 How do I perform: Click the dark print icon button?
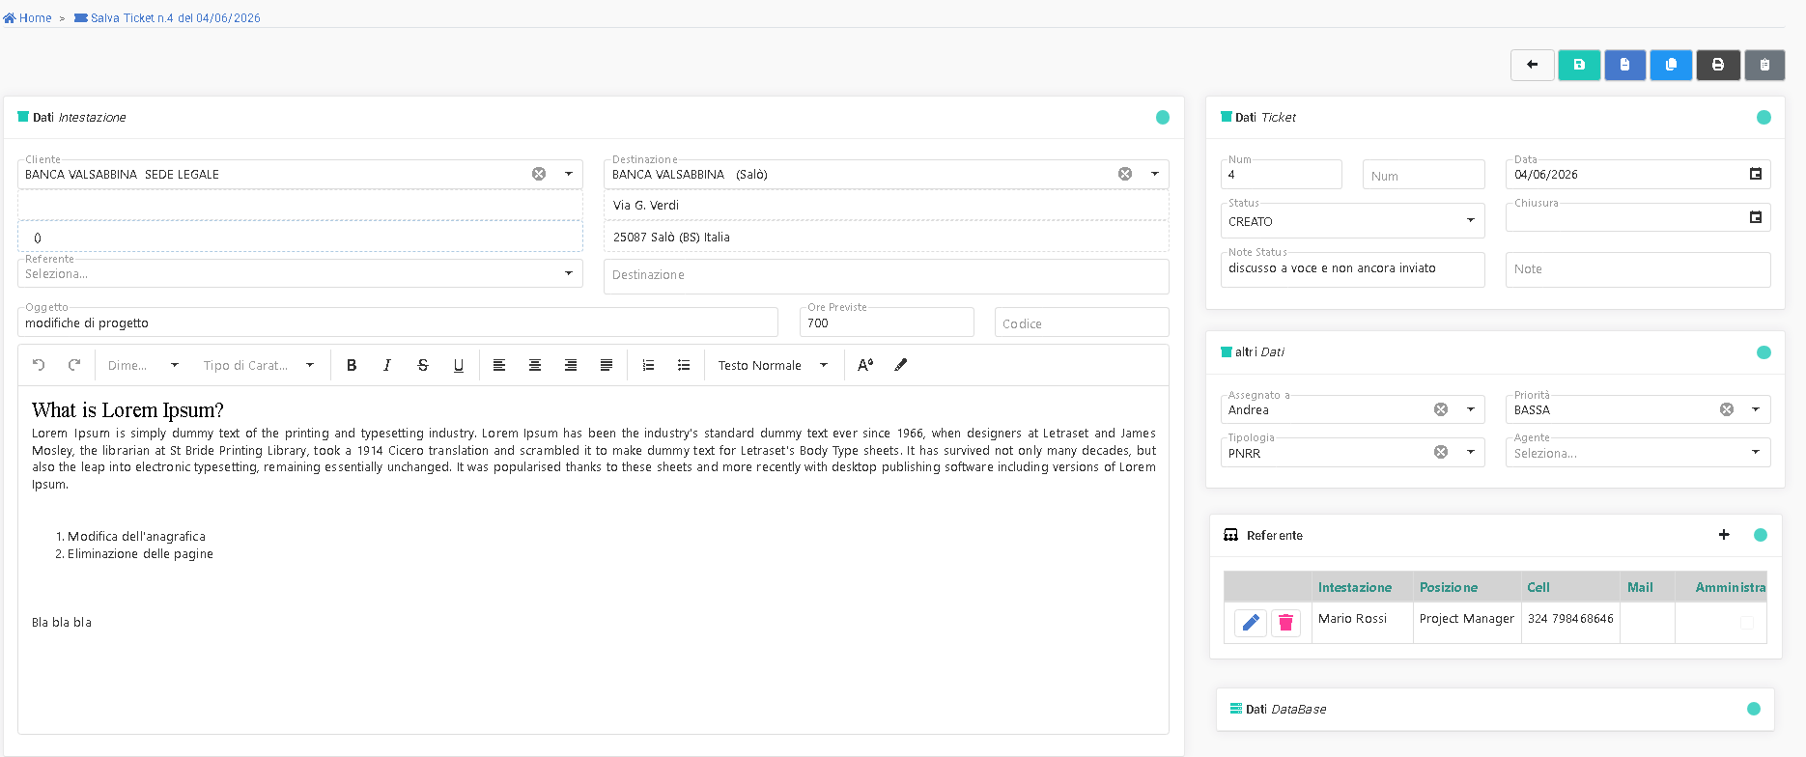click(1718, 65)
